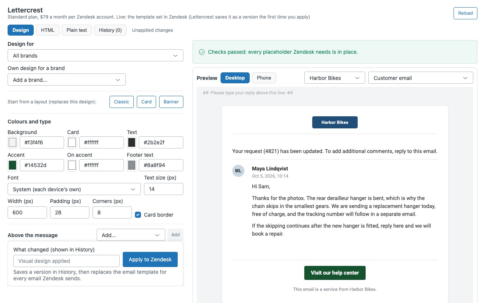The height and width of the screenshot is (303, 485).
Task: Click the Accent hex field #14532d
Action: click(42, 165)
